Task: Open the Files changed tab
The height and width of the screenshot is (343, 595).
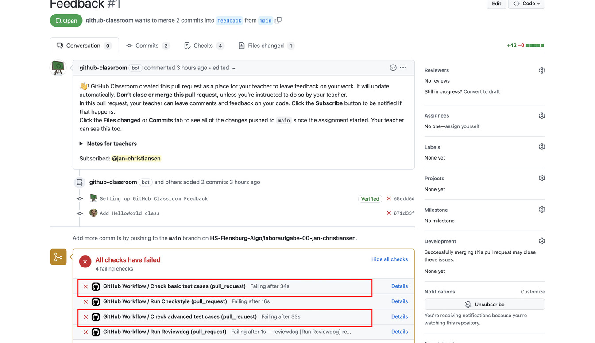Action: click(x=266, y=46)
